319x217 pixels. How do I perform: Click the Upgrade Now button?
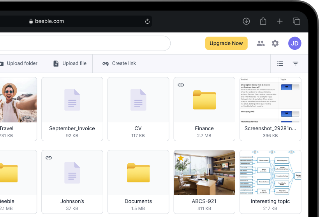tap(226, 44)
